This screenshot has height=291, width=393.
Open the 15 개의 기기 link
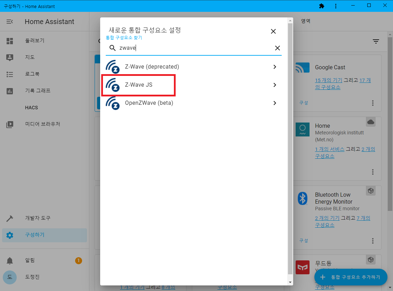coord(328,80)
